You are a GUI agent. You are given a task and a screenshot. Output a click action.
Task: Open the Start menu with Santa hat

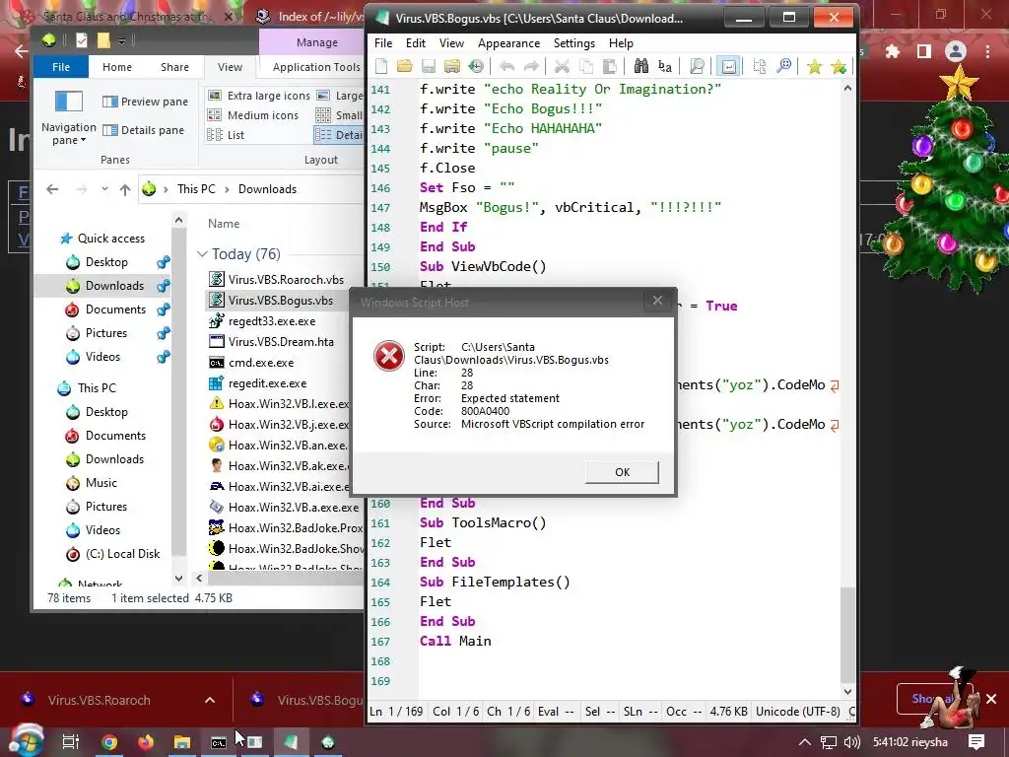[x=26, y=741]
